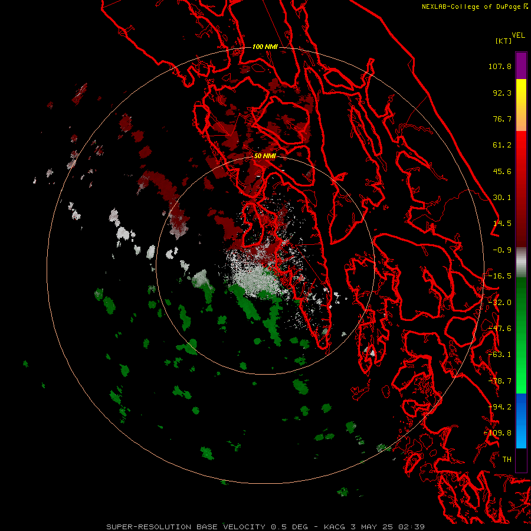Screen dimensions: 531x531
Task: Click the 100 NMI range ring label
Action: click(265, 47)
